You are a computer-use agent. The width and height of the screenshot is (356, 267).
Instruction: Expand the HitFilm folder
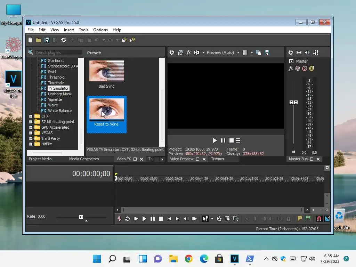click(x=31, y=144)
